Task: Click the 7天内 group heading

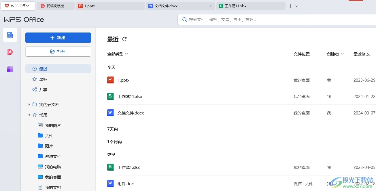Action: tap(112, 129)
